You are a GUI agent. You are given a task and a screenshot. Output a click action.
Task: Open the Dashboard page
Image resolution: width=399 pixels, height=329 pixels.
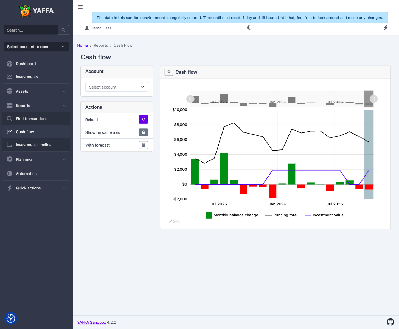coord(36,64)
